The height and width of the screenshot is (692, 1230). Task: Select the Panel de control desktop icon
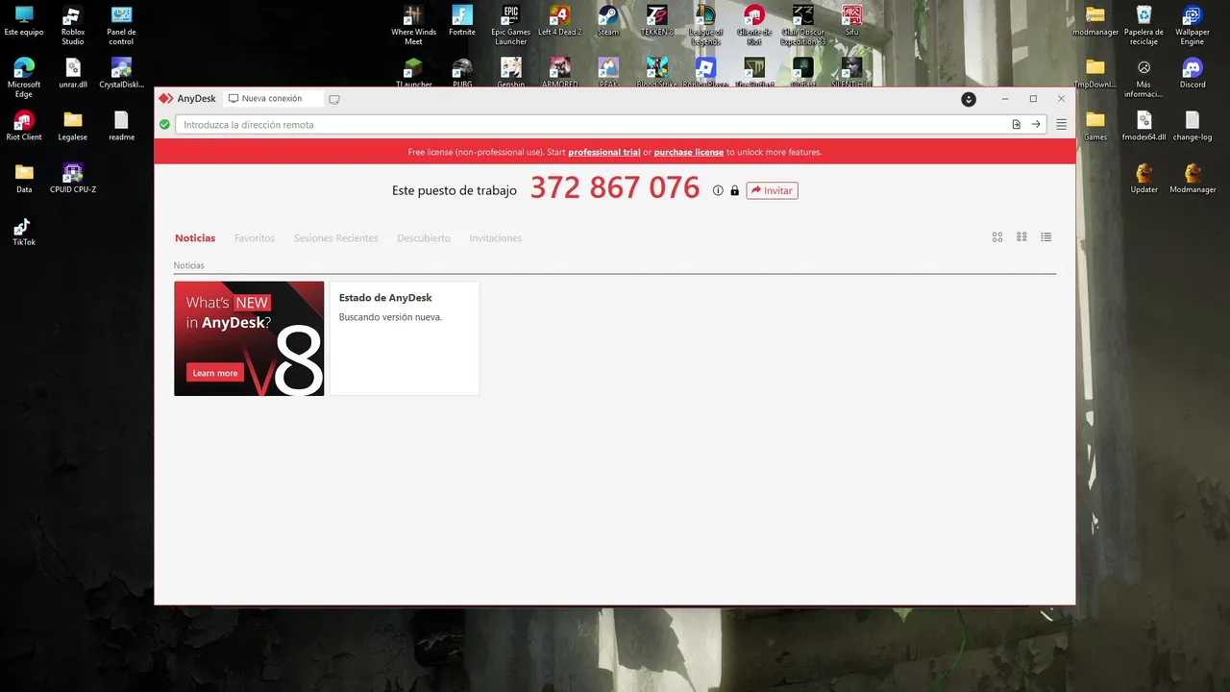pyautogui.click(x=121, y=25)
